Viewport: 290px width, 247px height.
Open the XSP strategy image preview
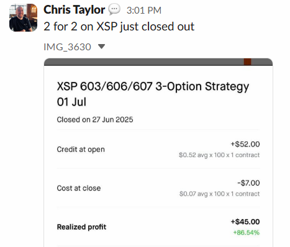[x=158, y=153]
